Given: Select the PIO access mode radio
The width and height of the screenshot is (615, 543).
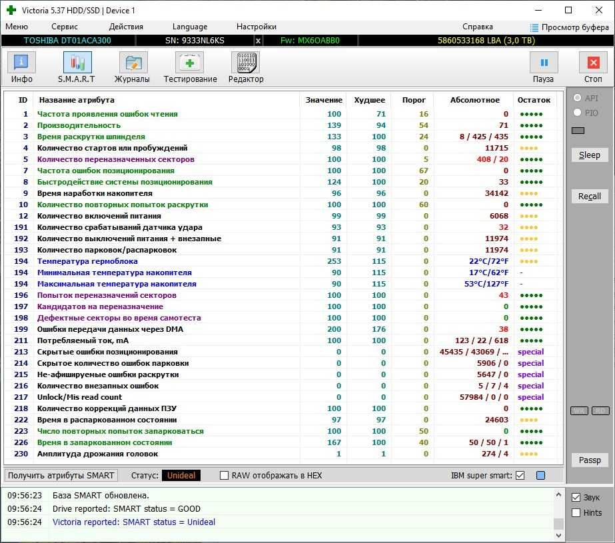Looking at the screenshot, I should tap(577, 113).
